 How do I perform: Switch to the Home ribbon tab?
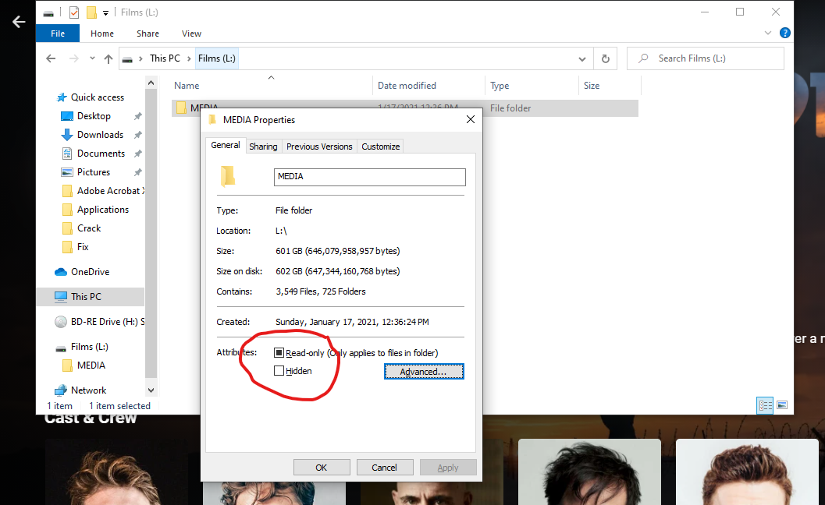tap(102, 33)
